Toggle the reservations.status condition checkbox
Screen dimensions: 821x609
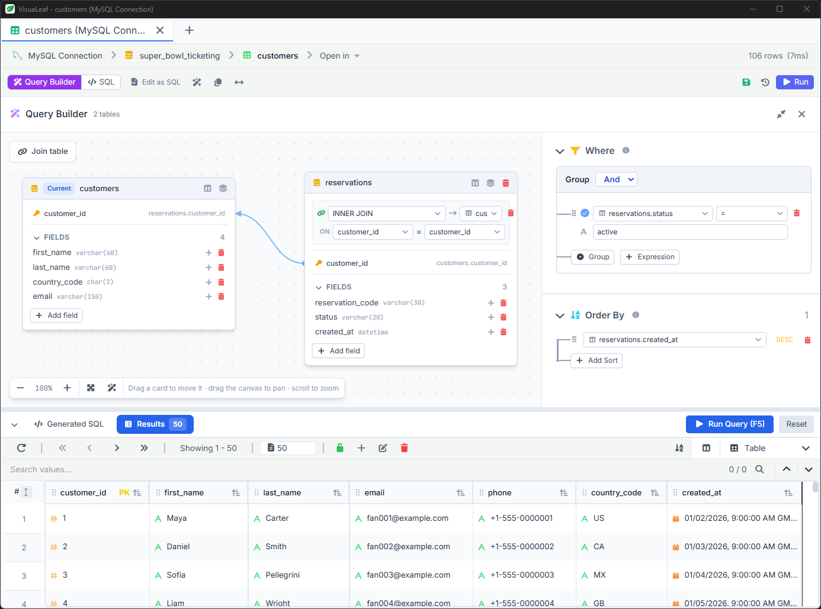pos(585,213)
